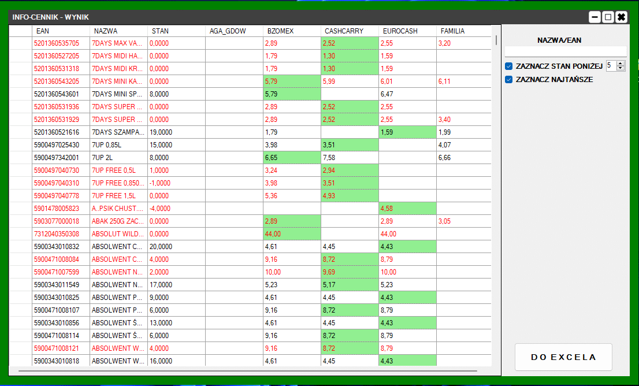
Task: Maximize the INFO-CENNIK window
Action: pyautogui.click(x=608, y=17)
